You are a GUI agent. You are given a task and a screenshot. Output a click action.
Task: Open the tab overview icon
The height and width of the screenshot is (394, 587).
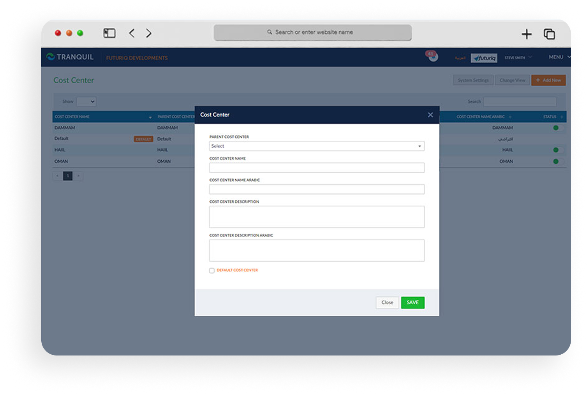click(549, 34)
